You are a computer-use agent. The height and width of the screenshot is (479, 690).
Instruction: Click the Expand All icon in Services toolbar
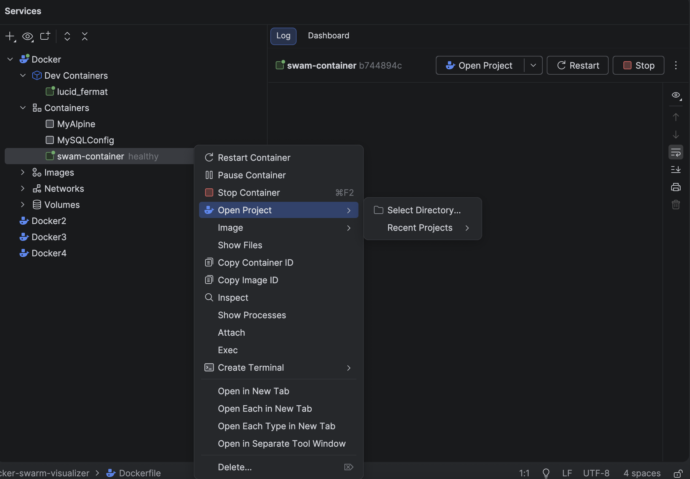(x=67, y=36)
